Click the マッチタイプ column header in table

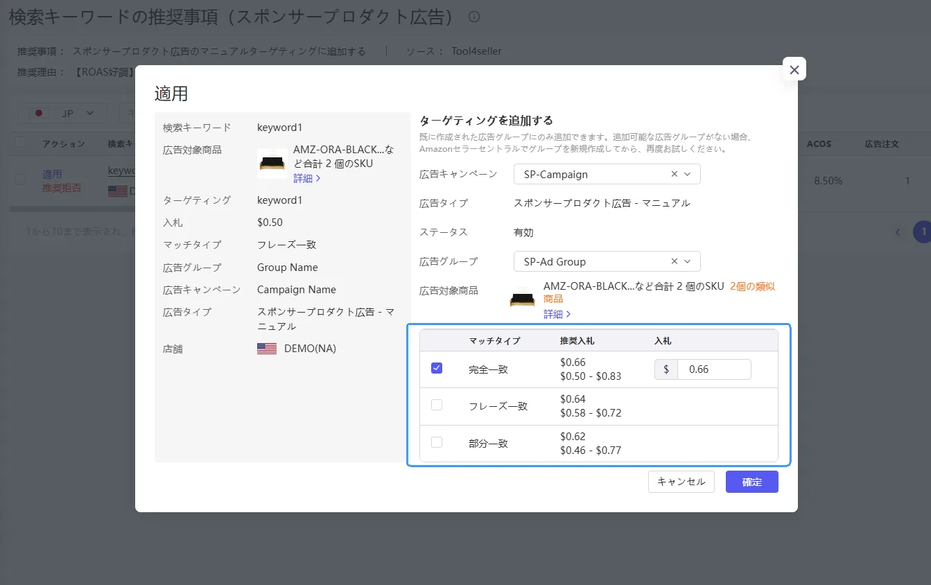494,341
